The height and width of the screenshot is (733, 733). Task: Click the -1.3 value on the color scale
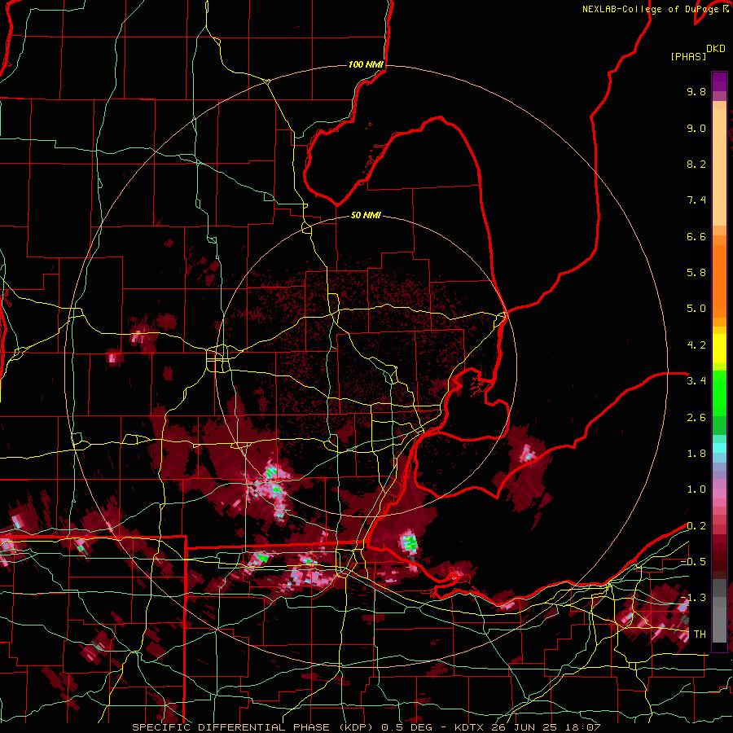point(693,598)
